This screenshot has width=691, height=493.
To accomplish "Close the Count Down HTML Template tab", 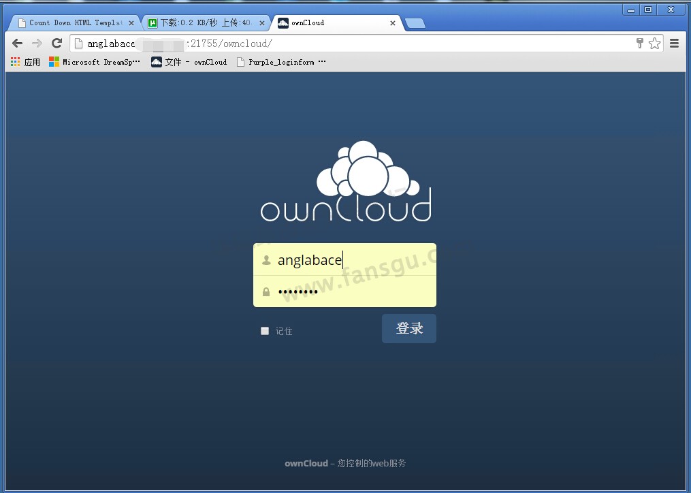I will click(x=131, y=23).
